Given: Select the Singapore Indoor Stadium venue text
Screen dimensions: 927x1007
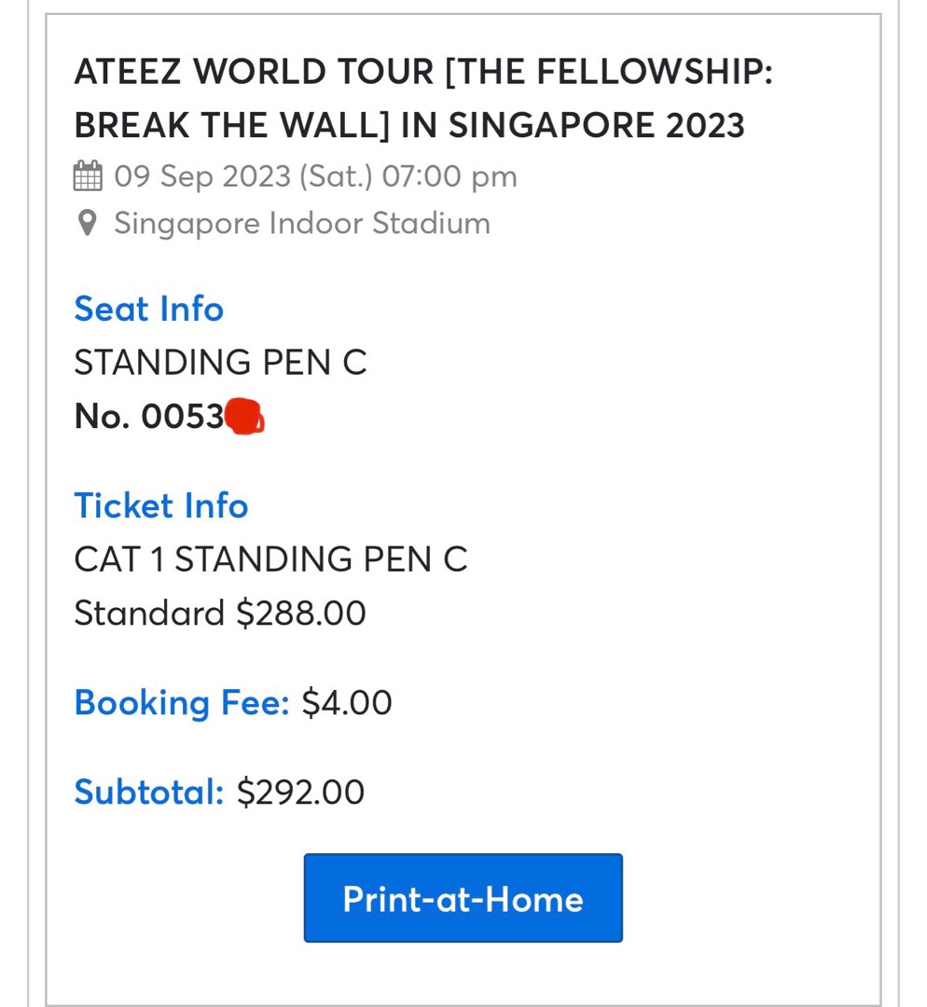Looking at the screenshot, I should (x=301, y=223).
